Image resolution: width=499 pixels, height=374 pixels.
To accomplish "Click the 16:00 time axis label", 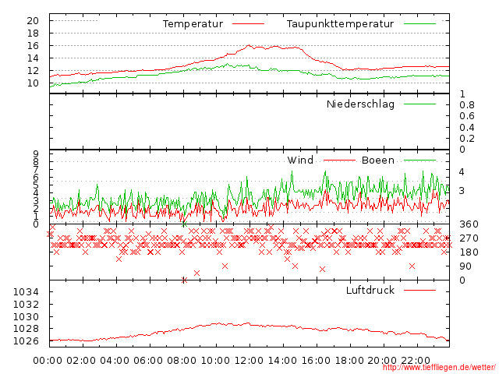I will coord(316,361).
